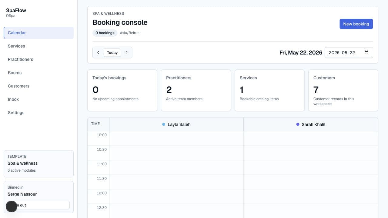Click the OSpa workspace name
The width and height of the screenshot is (388, 218).
[11, 16]
